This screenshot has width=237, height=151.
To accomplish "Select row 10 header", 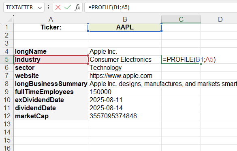I will coord(6,100).
